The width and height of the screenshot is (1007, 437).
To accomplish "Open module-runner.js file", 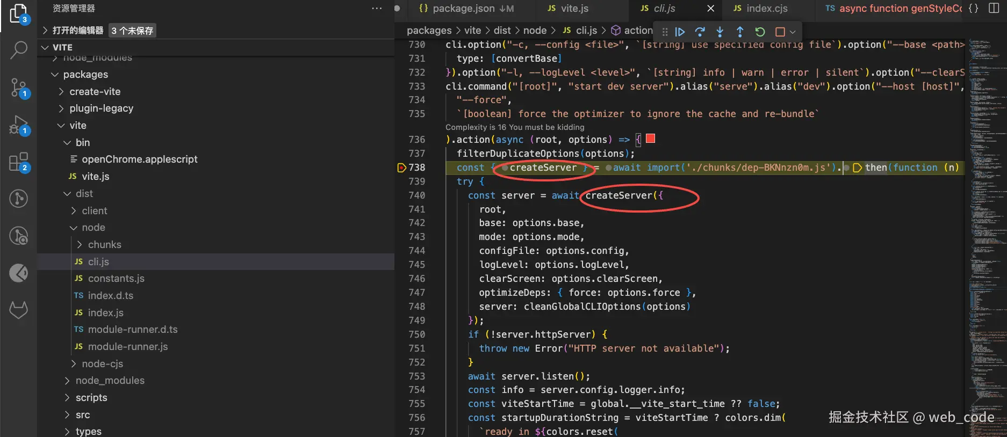I will (x=128, y=346).
